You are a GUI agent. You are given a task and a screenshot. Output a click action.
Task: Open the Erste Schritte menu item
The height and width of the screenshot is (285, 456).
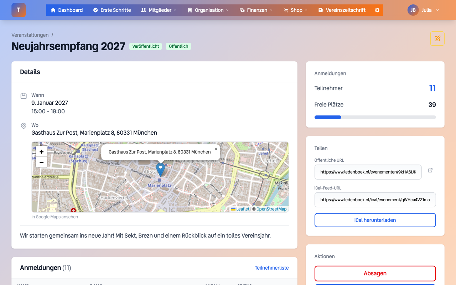[x=112, y=10]
